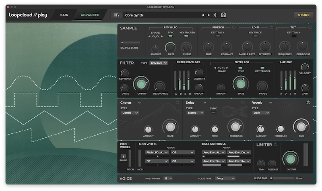
Task: Toggle the Chorus effect power icon
Action: point(177,103)
